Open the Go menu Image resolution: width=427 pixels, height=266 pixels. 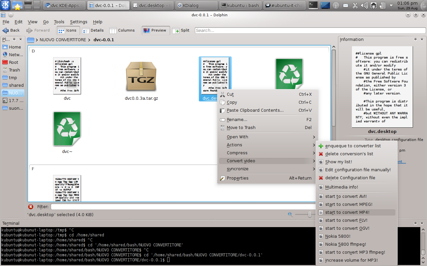click(x=46, y=22)
